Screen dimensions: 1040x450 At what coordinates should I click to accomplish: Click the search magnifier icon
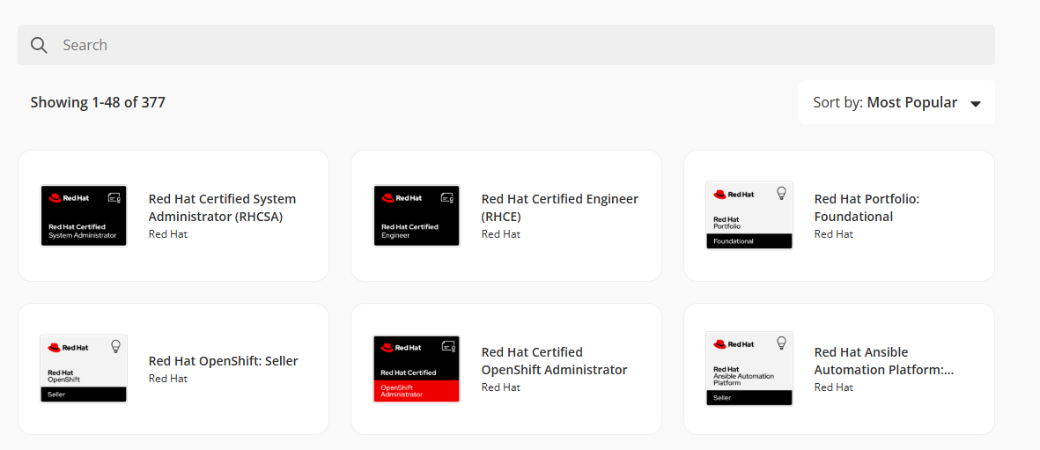(x=39, y=45)
